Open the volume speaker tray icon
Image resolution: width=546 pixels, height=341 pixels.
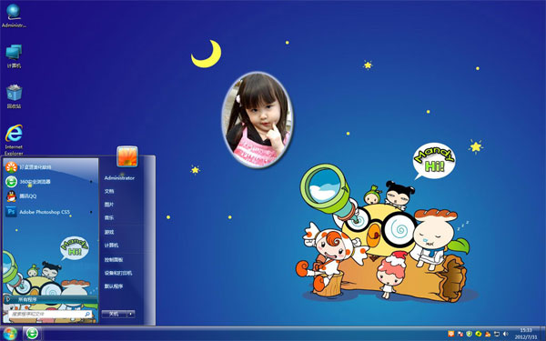pos(506,335)
